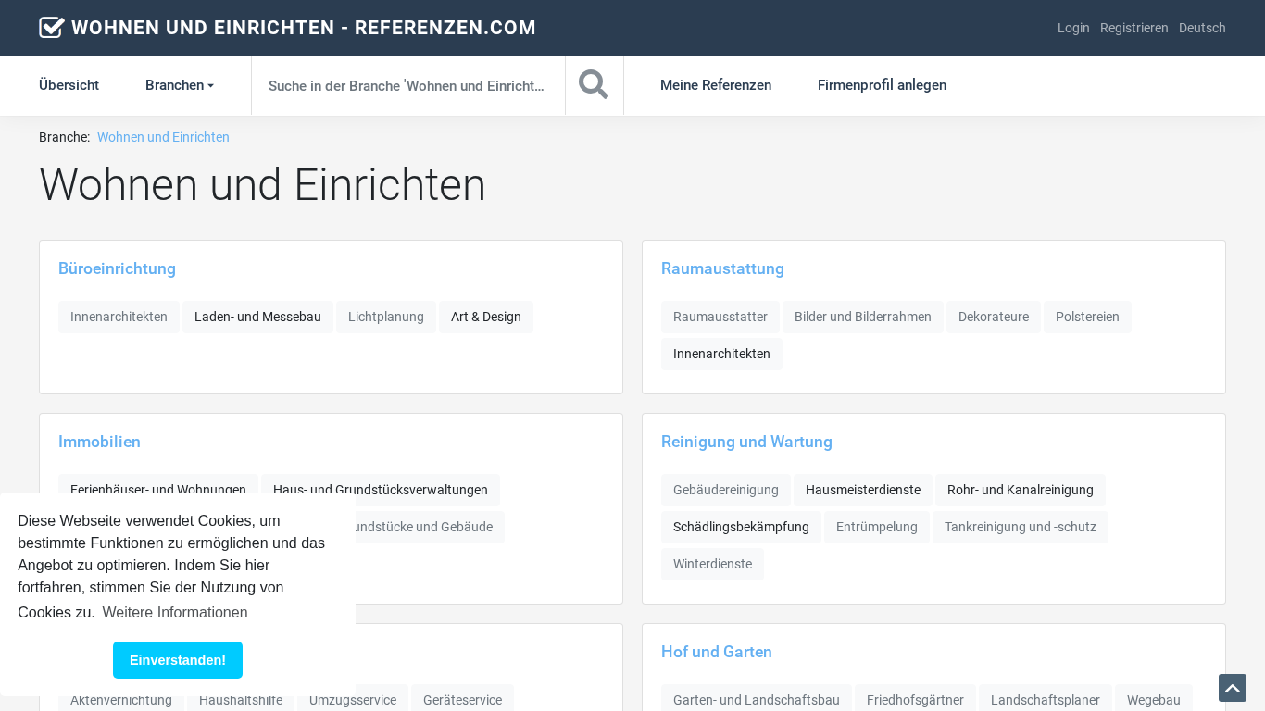
Task: Open Weitere Informationen cookie link
Action: [175, 613]
